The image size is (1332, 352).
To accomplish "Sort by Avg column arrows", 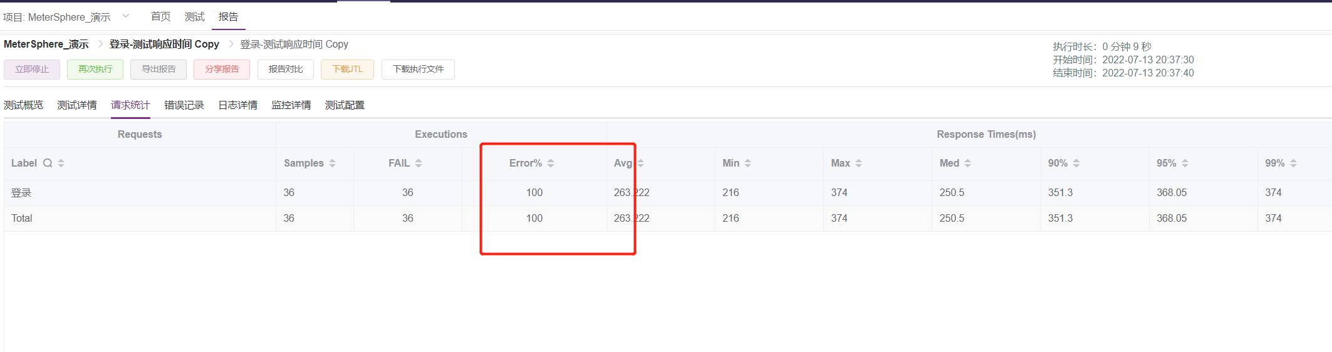I will [640, 163].
